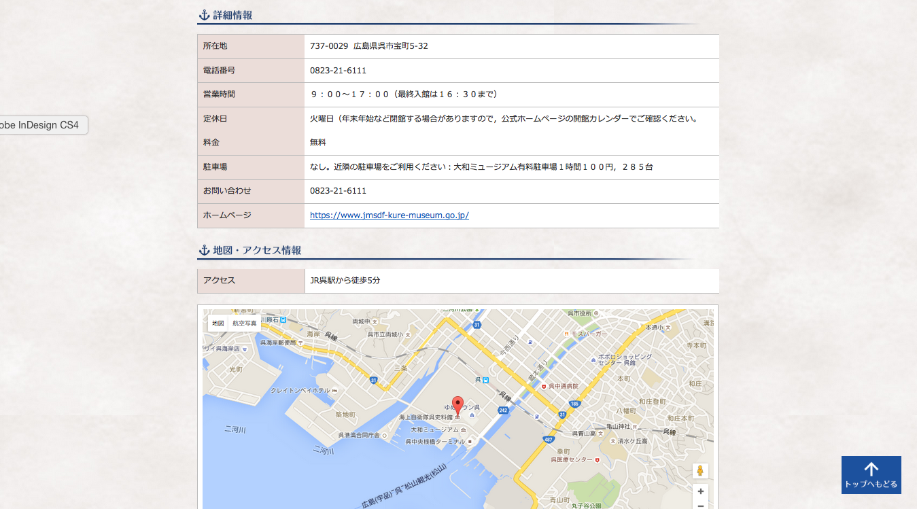Viewport: 917px width, 509px height.
Task: Click the 海上自衛隊呉史料館 map label
Action: (426, 417)
